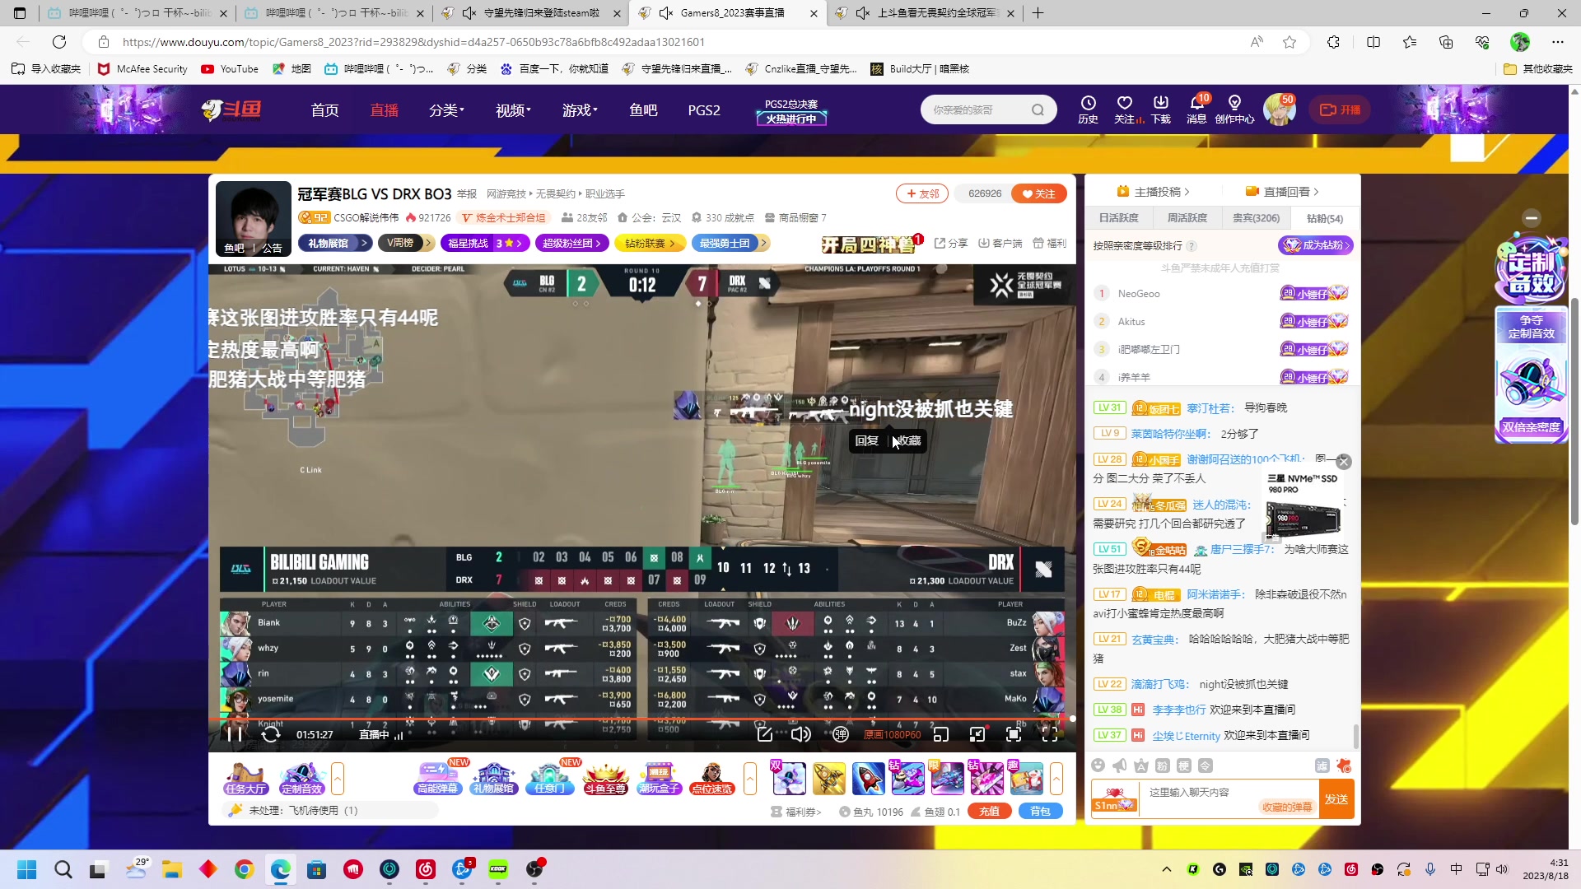Open 点位速览 quick view feature
This screenshot has width=1581, height=889.
pos(711,778)
